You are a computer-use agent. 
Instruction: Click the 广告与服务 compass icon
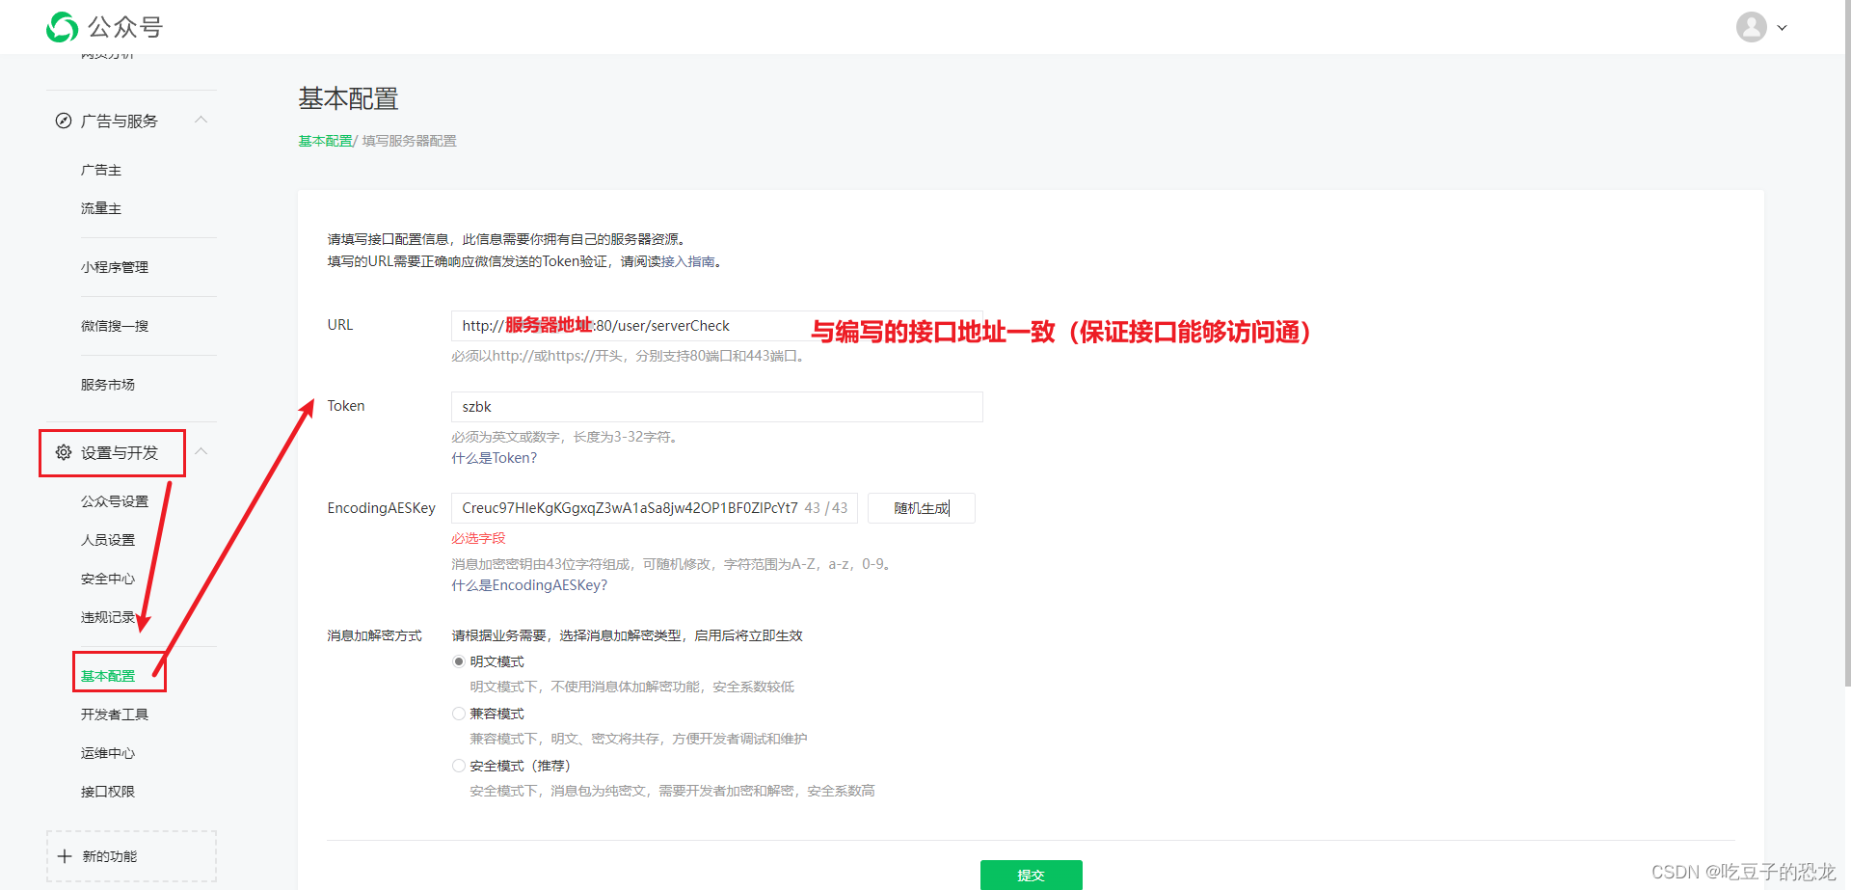tap(64, 121)
